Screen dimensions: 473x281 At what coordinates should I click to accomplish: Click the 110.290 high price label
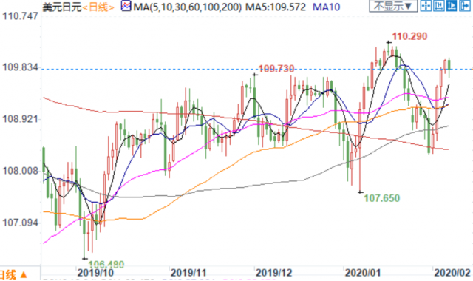coord(409,36)
